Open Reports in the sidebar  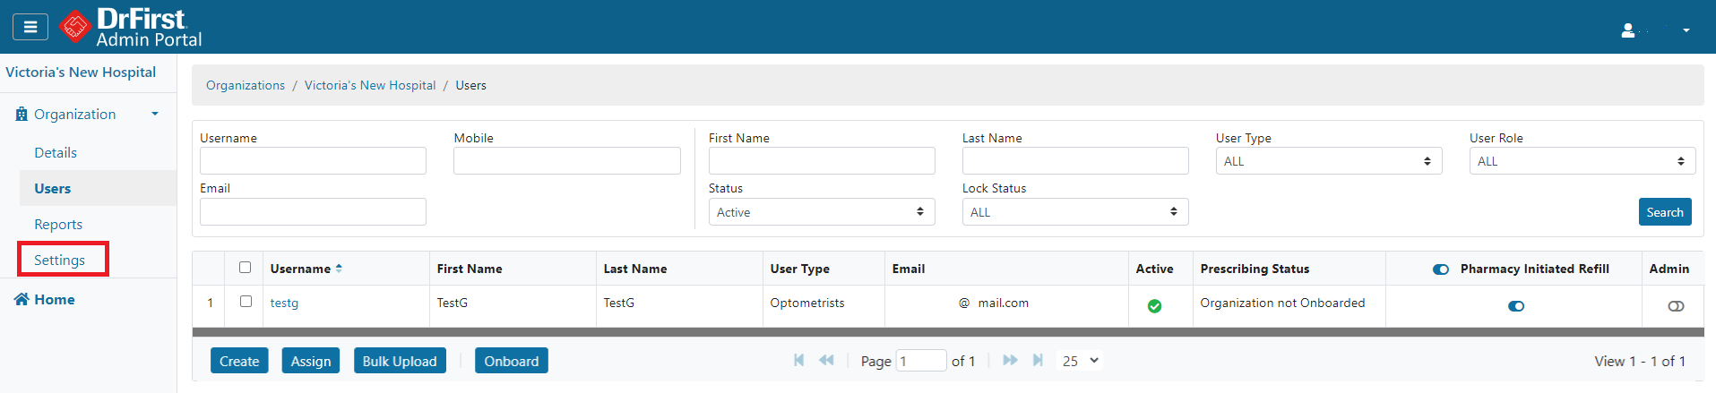coord(58,224)
